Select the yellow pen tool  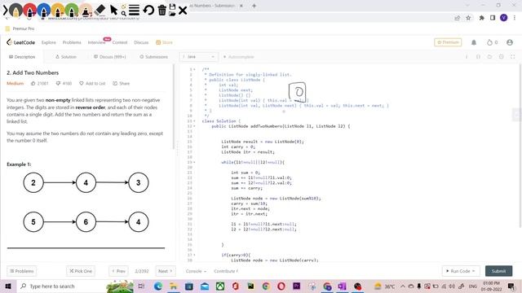(x=58, y=11)
